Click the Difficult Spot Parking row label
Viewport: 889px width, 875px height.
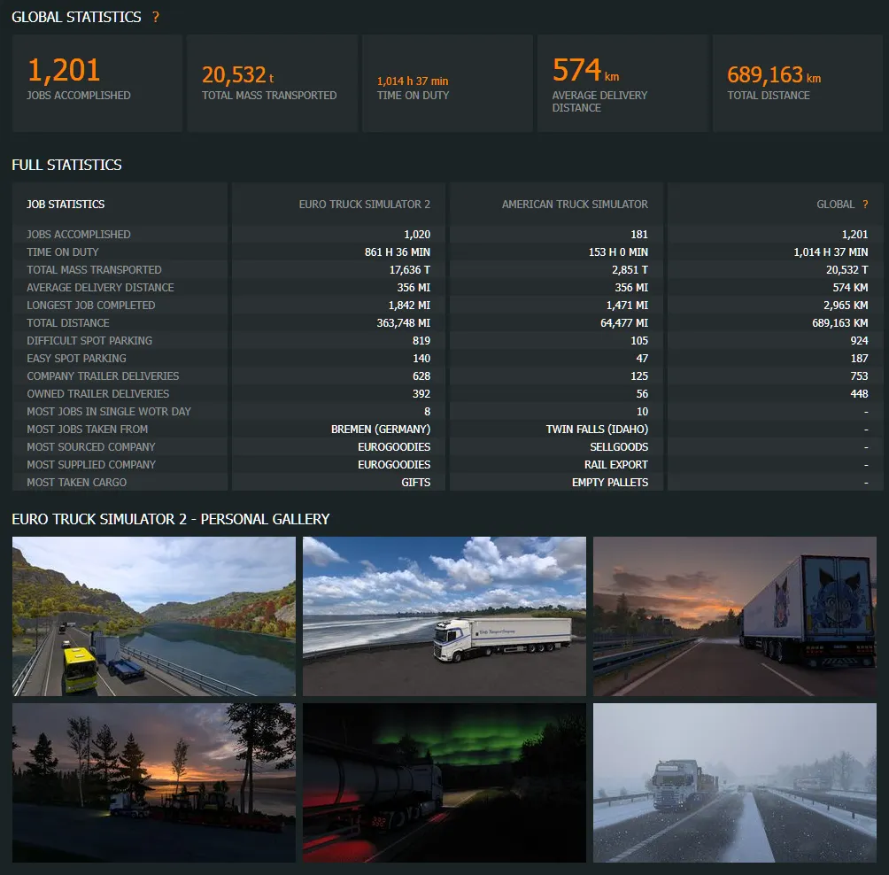point(89,340)
